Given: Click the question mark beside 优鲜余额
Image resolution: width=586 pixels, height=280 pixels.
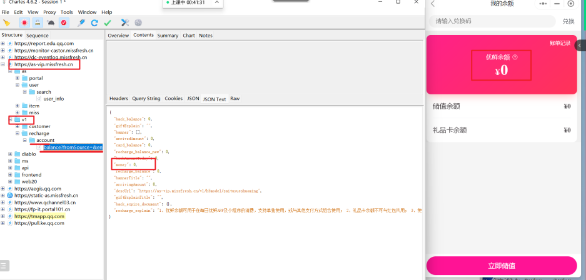Looking at the screenshot, I should coord(515,57).
